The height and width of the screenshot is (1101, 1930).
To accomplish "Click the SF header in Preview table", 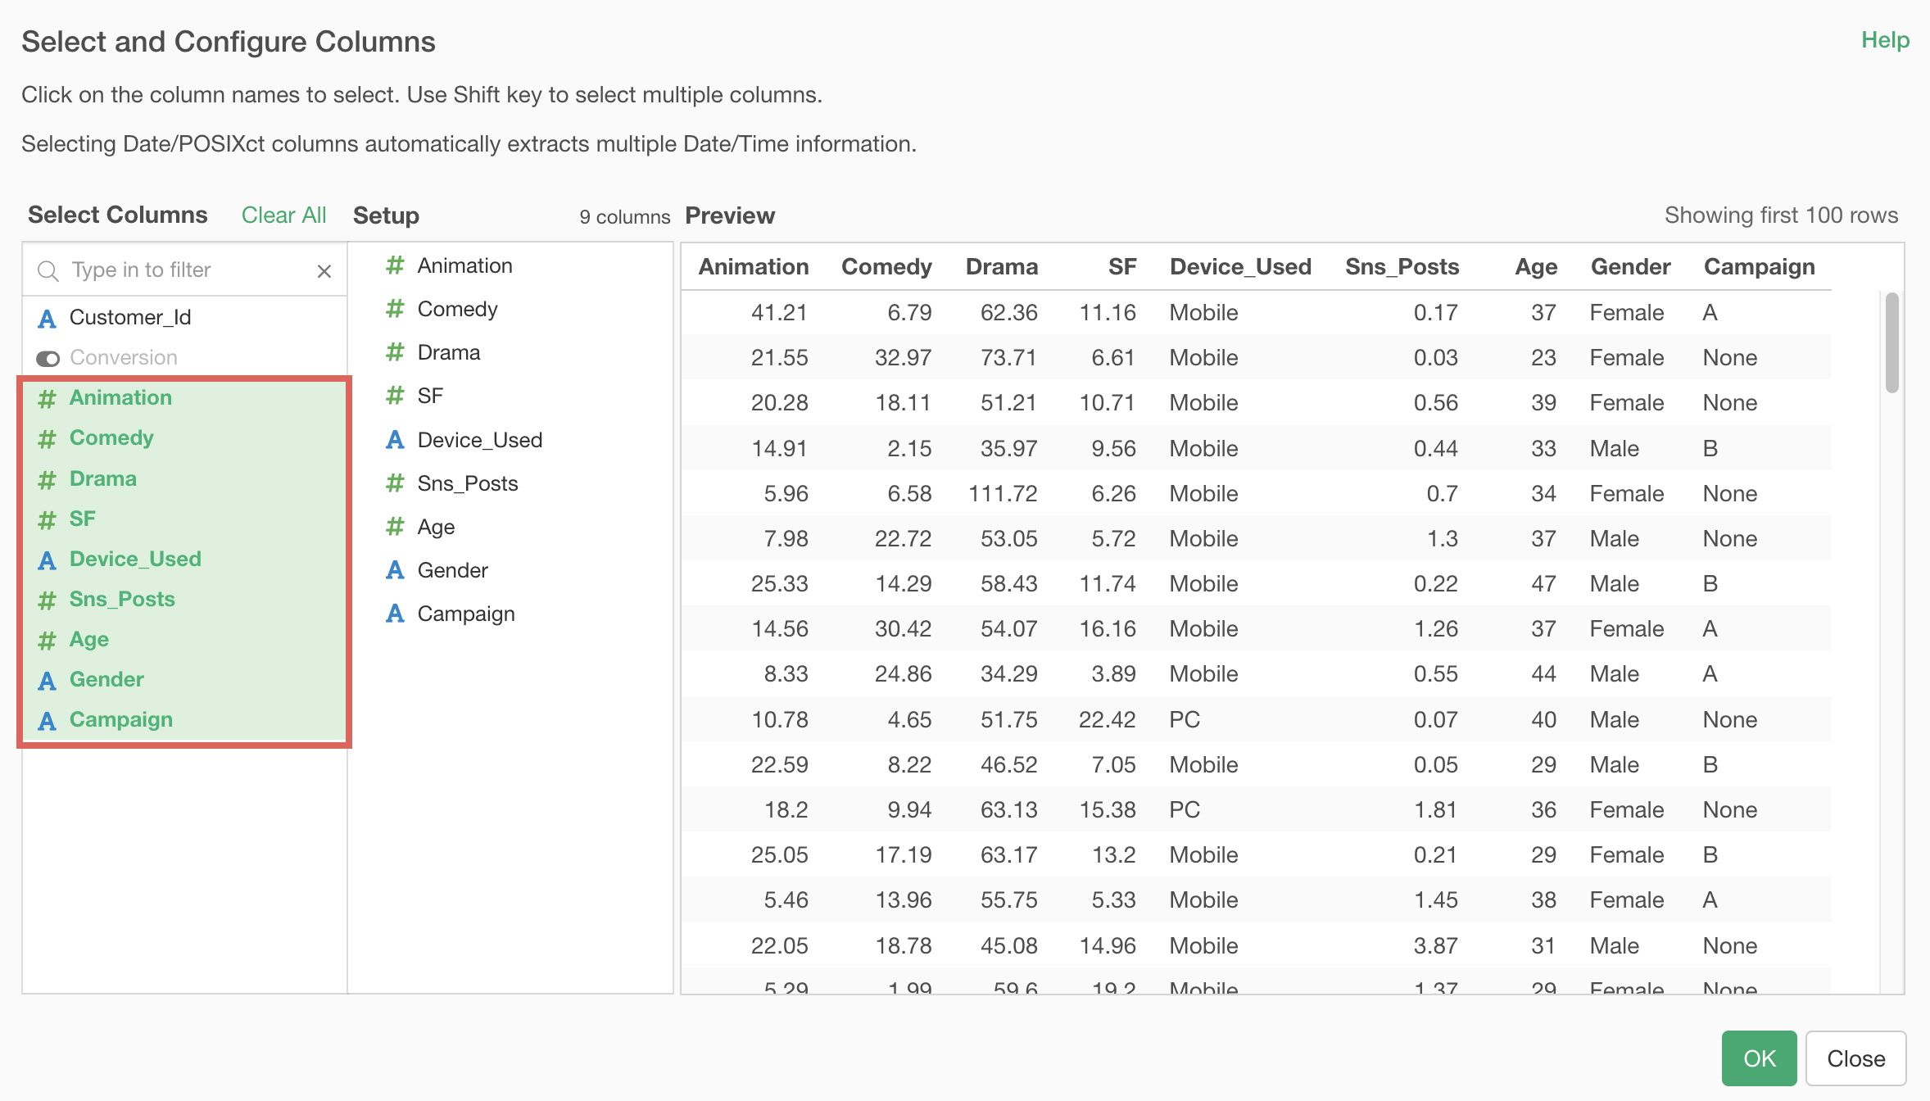I will click(x=1122, y=267).
